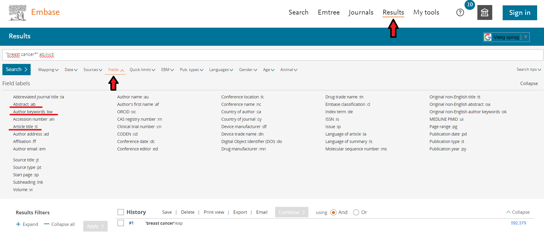The width and height of the screenshot is (544, 236).
Task: Expand the Gender dropdown
Action: 248,70
